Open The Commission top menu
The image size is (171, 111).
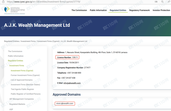click(79, 10)
